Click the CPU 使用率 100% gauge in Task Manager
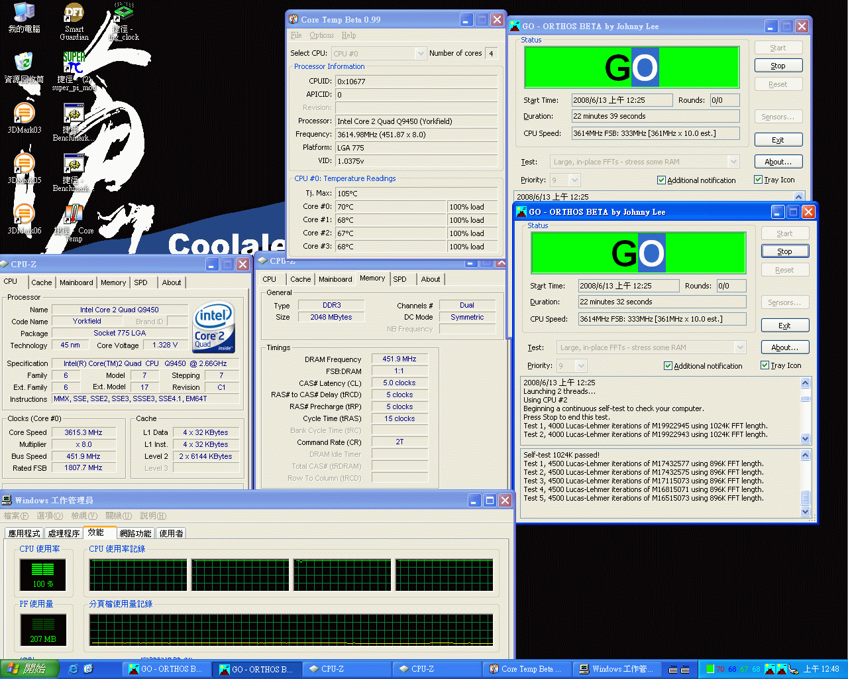 pos(43,574)
